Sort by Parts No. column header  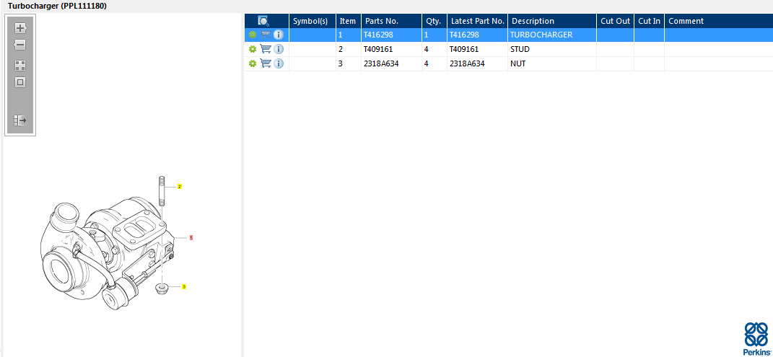point(391,21)
